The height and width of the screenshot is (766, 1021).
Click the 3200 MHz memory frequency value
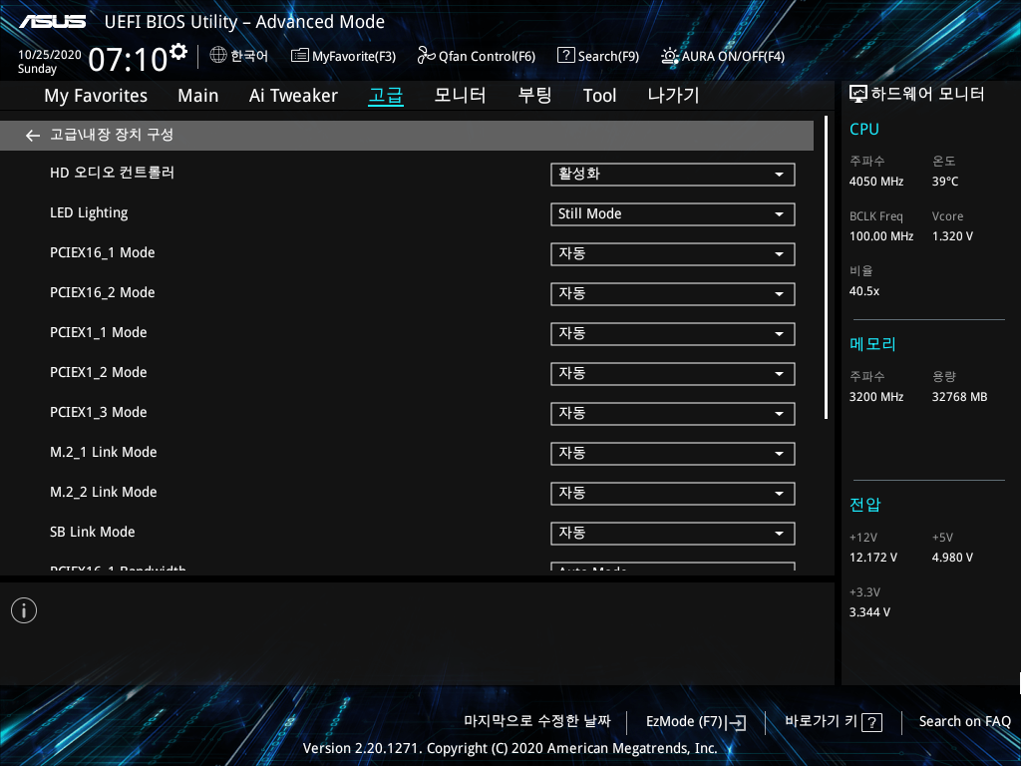[x=876, y=397]
